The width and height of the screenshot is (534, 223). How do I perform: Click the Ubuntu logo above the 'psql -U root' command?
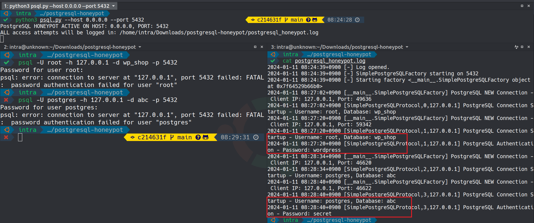point(7,55)
